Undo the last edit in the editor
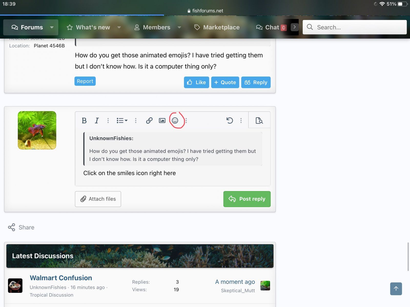410x307 pixels. (230, 120)
